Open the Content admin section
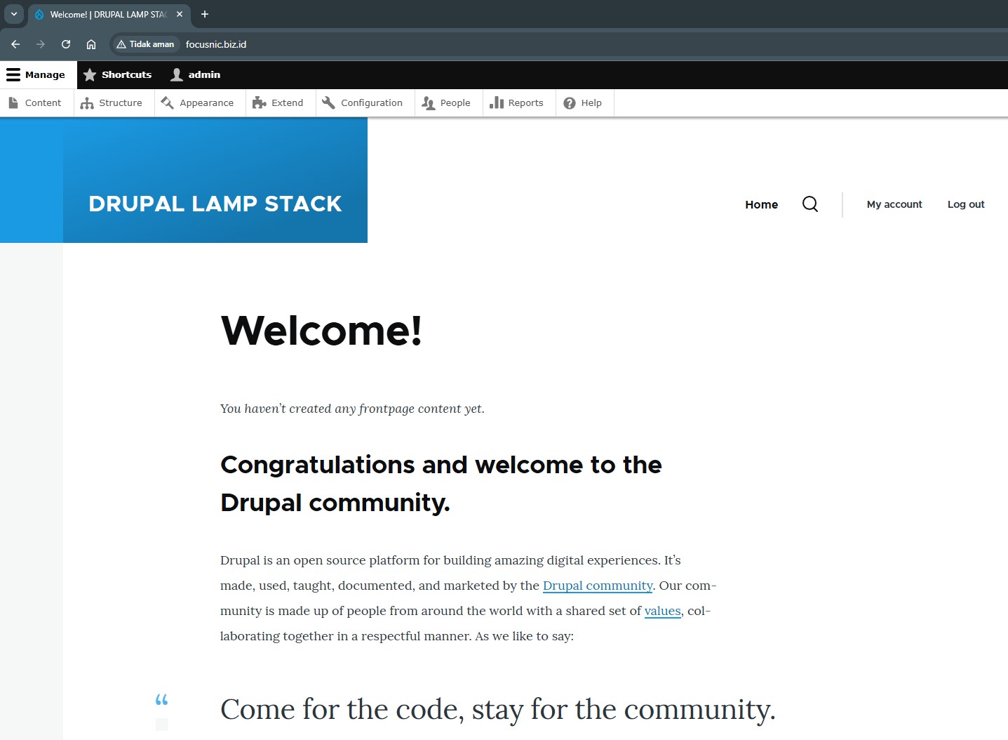Viewport: 1008px width, 740px height. tap(35, 103)
